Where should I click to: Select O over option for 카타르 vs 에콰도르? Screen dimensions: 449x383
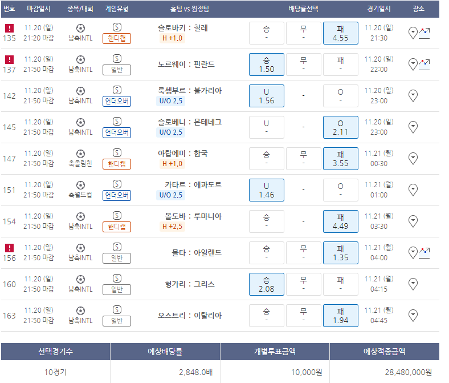click(x=341, y=190)
